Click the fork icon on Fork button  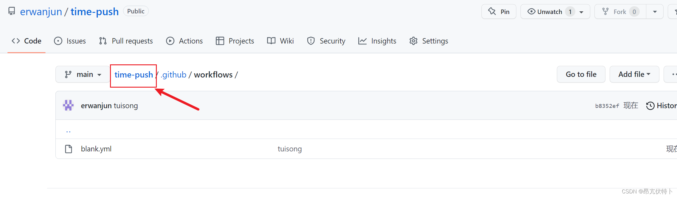pyautogui.click(x=605, y=11)
